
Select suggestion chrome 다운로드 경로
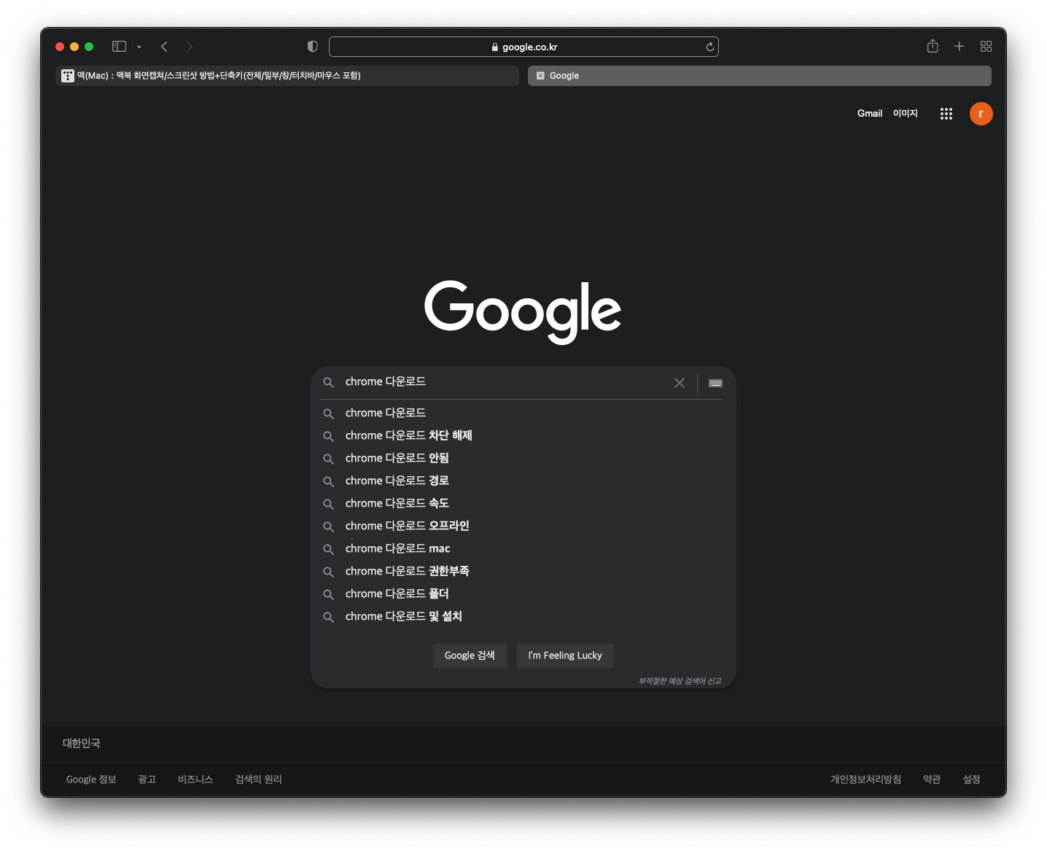(523, 481)
